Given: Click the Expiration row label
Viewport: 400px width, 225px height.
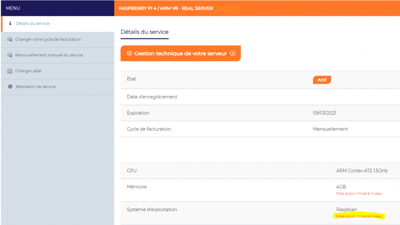Looking at the screenshot, I should 138,113.
